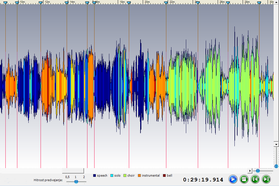
Task: Select the marker just left of 22m label
Action: pyautogui.click(x=166, y=3)
